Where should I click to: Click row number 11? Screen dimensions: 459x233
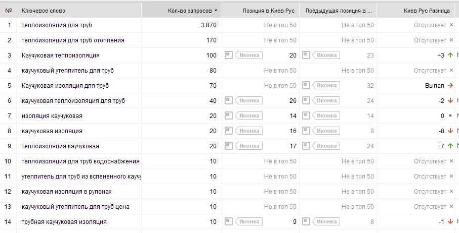tap(8, 177)
